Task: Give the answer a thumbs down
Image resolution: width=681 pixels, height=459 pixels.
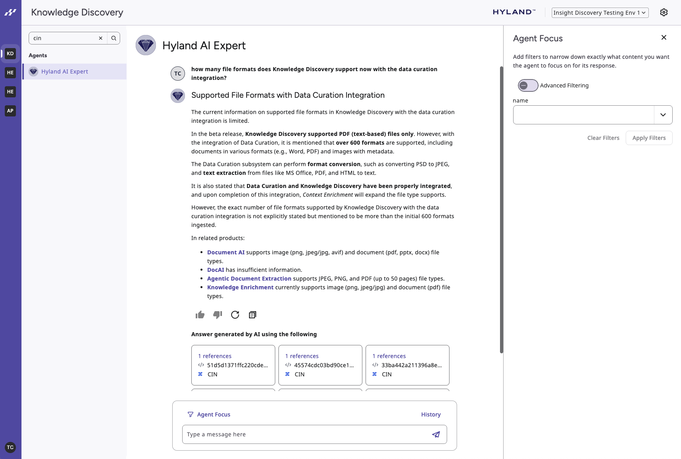Action: click(x=218, y=315)
